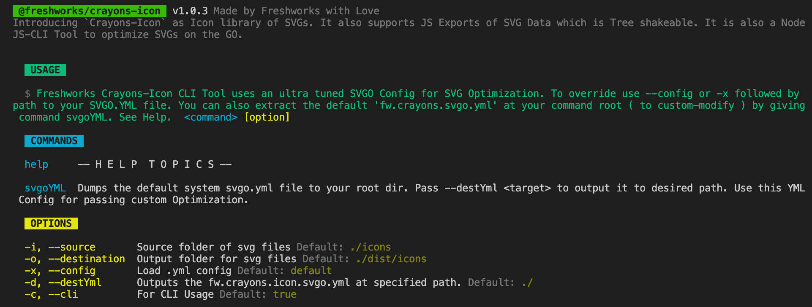This screenshot has width=812, height=307.
Task: Click the -o, --destination option flag
Action: coord(75,259)
